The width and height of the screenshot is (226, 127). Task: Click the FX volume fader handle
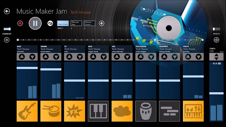[x=75, y=81]
